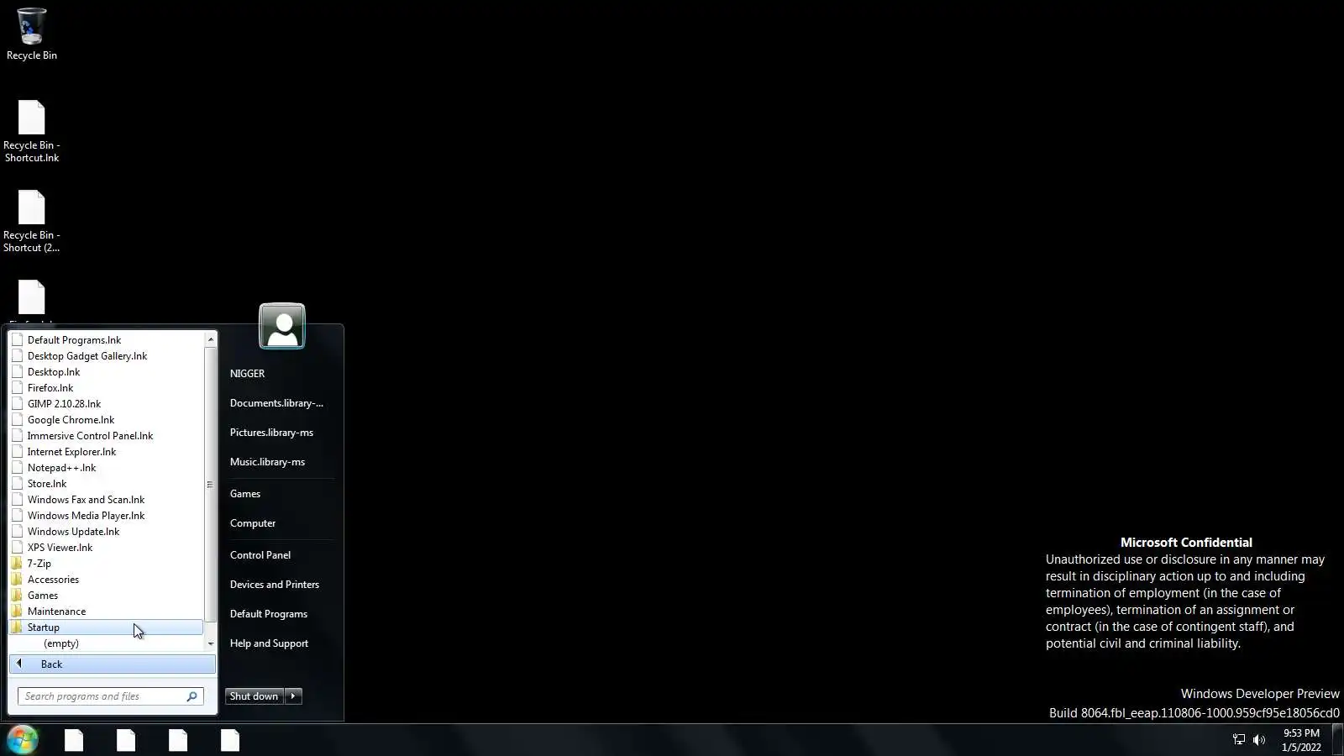
Task: Click the 9:53 PM taskbar clock
Action: (x=1301, y=740)
